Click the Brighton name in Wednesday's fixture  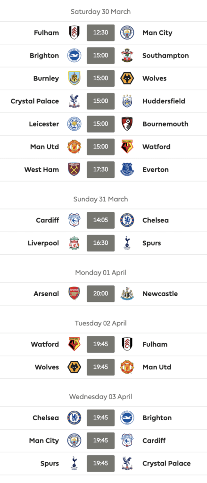click(x=157, y=418)
